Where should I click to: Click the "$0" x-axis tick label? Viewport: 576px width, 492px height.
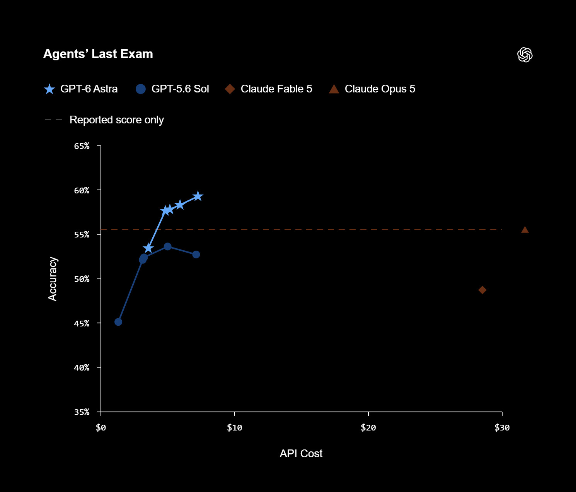(x=101, y=427)
